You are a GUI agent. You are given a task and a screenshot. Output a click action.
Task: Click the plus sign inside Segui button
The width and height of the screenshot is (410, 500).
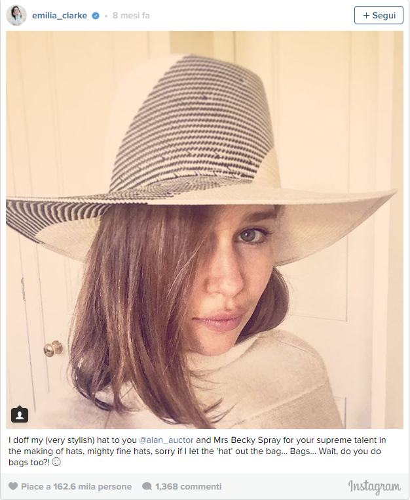[366, 15]
